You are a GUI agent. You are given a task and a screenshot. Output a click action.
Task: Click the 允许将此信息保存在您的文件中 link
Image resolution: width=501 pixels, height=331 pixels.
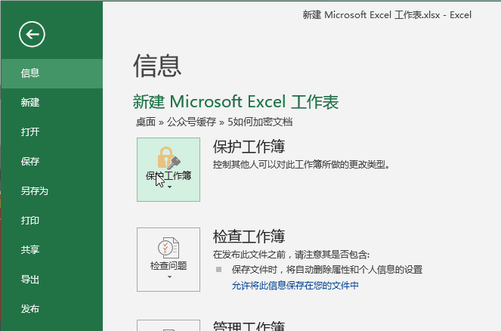[x=295, y=286]
